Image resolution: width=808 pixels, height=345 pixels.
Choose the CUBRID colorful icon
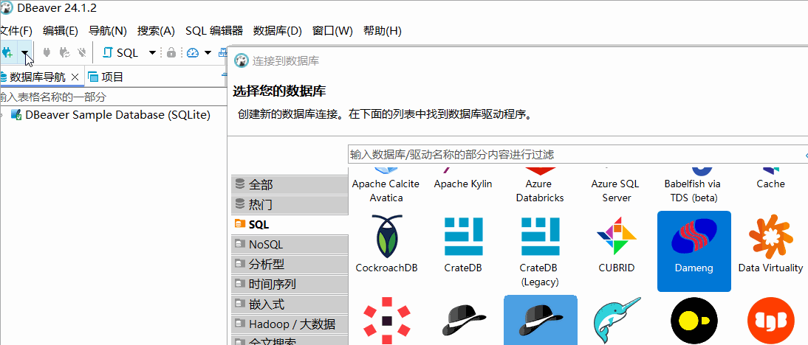coord(616,235)
